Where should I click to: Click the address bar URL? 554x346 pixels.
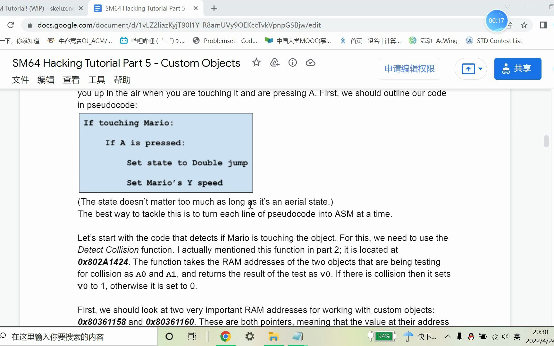tap(179, 25)
